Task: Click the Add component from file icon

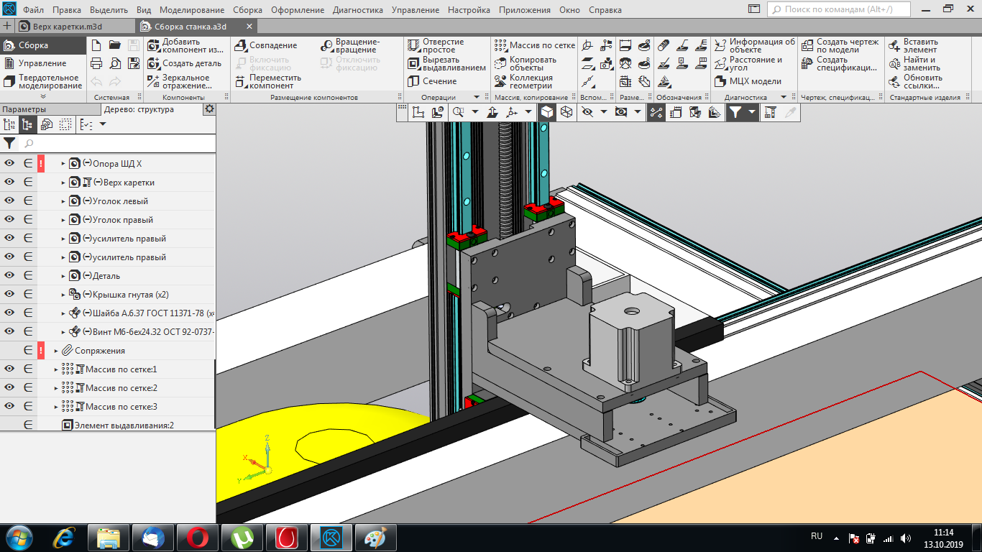Action: coord(153,45)
